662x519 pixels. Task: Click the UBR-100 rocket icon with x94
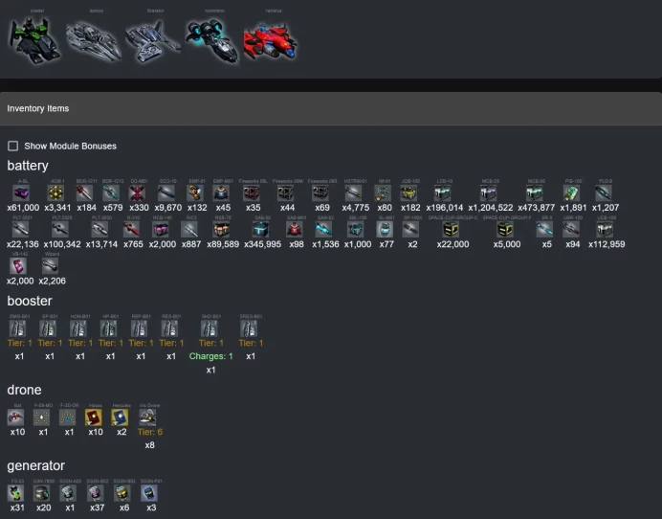pos(571,230)
